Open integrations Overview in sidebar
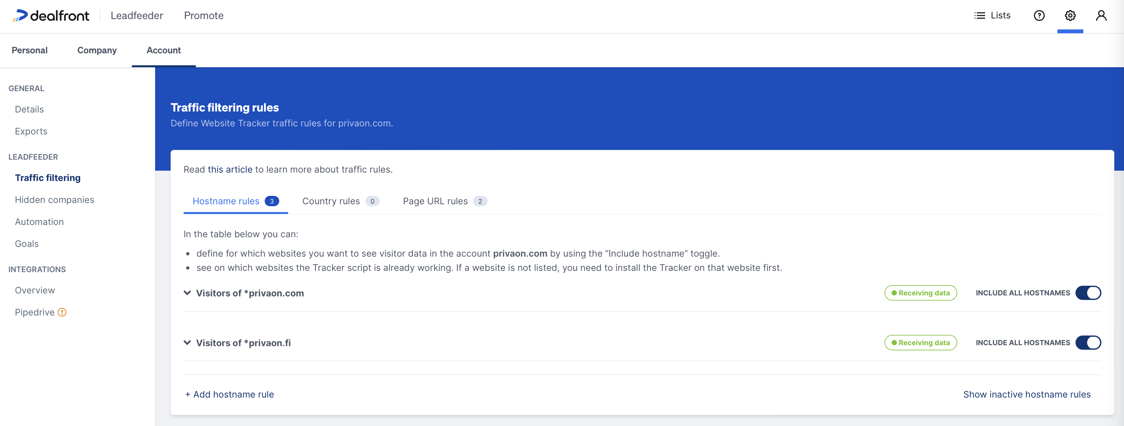1124x426 pixels. coord(35,290)
